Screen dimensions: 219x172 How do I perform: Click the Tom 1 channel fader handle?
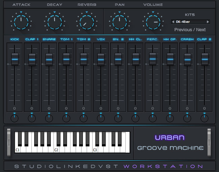point(66,59)
